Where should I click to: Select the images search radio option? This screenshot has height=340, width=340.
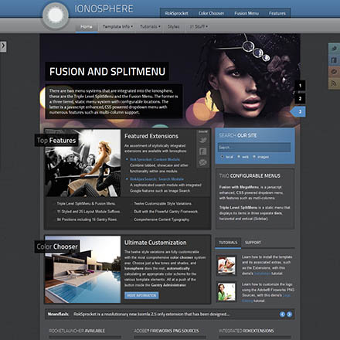tap(254, 157)
